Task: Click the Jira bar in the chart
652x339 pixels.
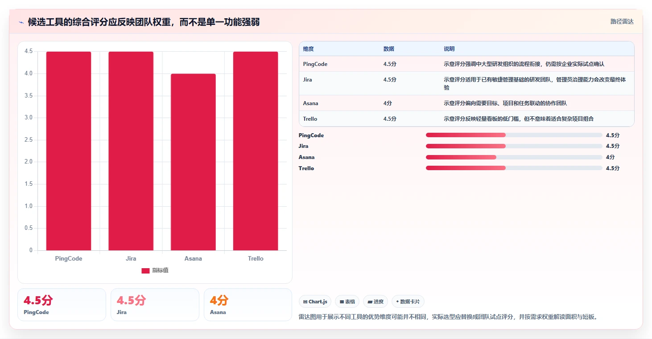Action: click(x=131, y=151)
